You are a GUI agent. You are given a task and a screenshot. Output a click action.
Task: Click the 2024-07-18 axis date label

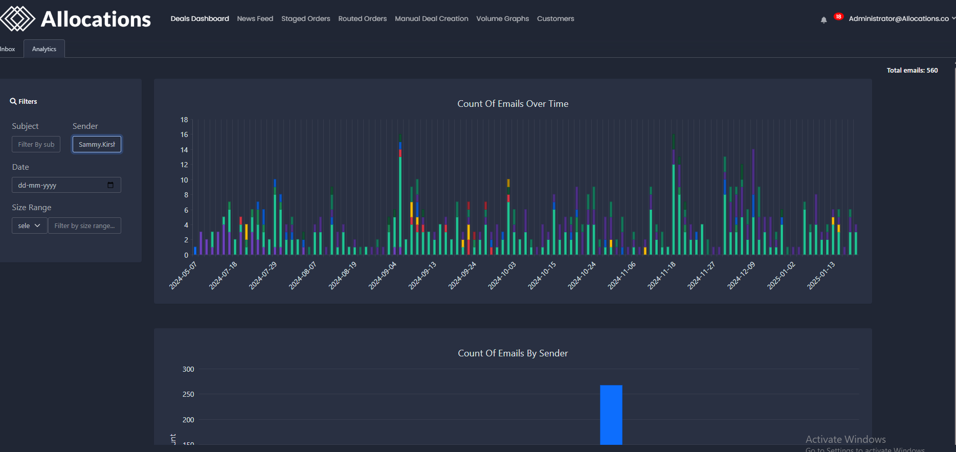(x=223, y=276)
